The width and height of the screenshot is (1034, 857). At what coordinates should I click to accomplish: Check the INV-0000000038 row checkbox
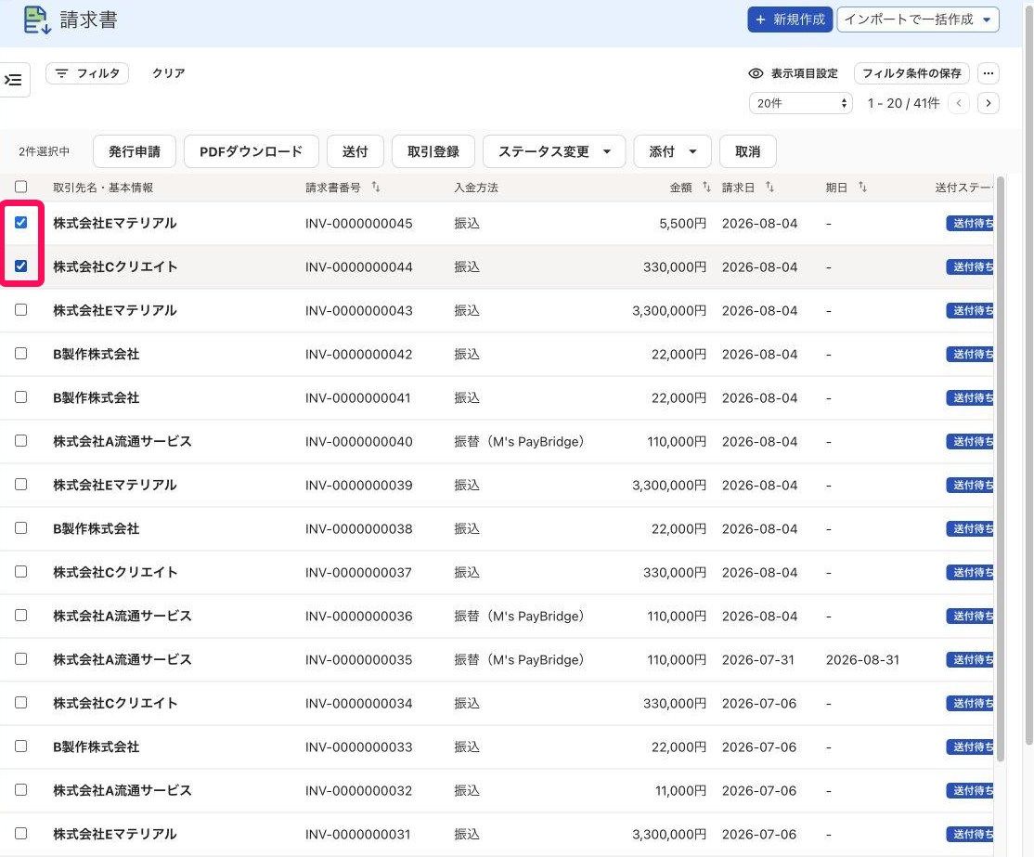pos(21,527)
